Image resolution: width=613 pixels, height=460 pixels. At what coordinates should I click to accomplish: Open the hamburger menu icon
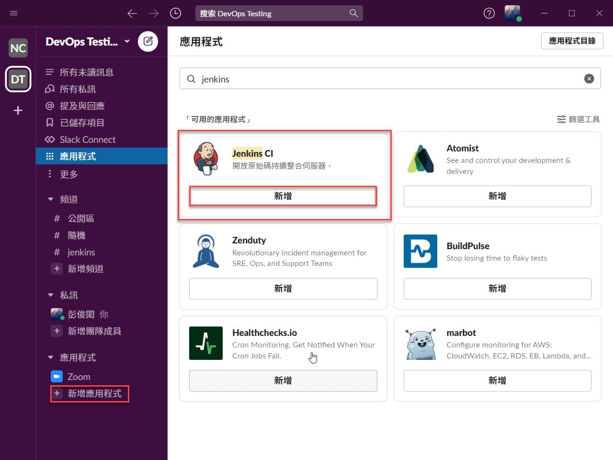tap(13, 13)
